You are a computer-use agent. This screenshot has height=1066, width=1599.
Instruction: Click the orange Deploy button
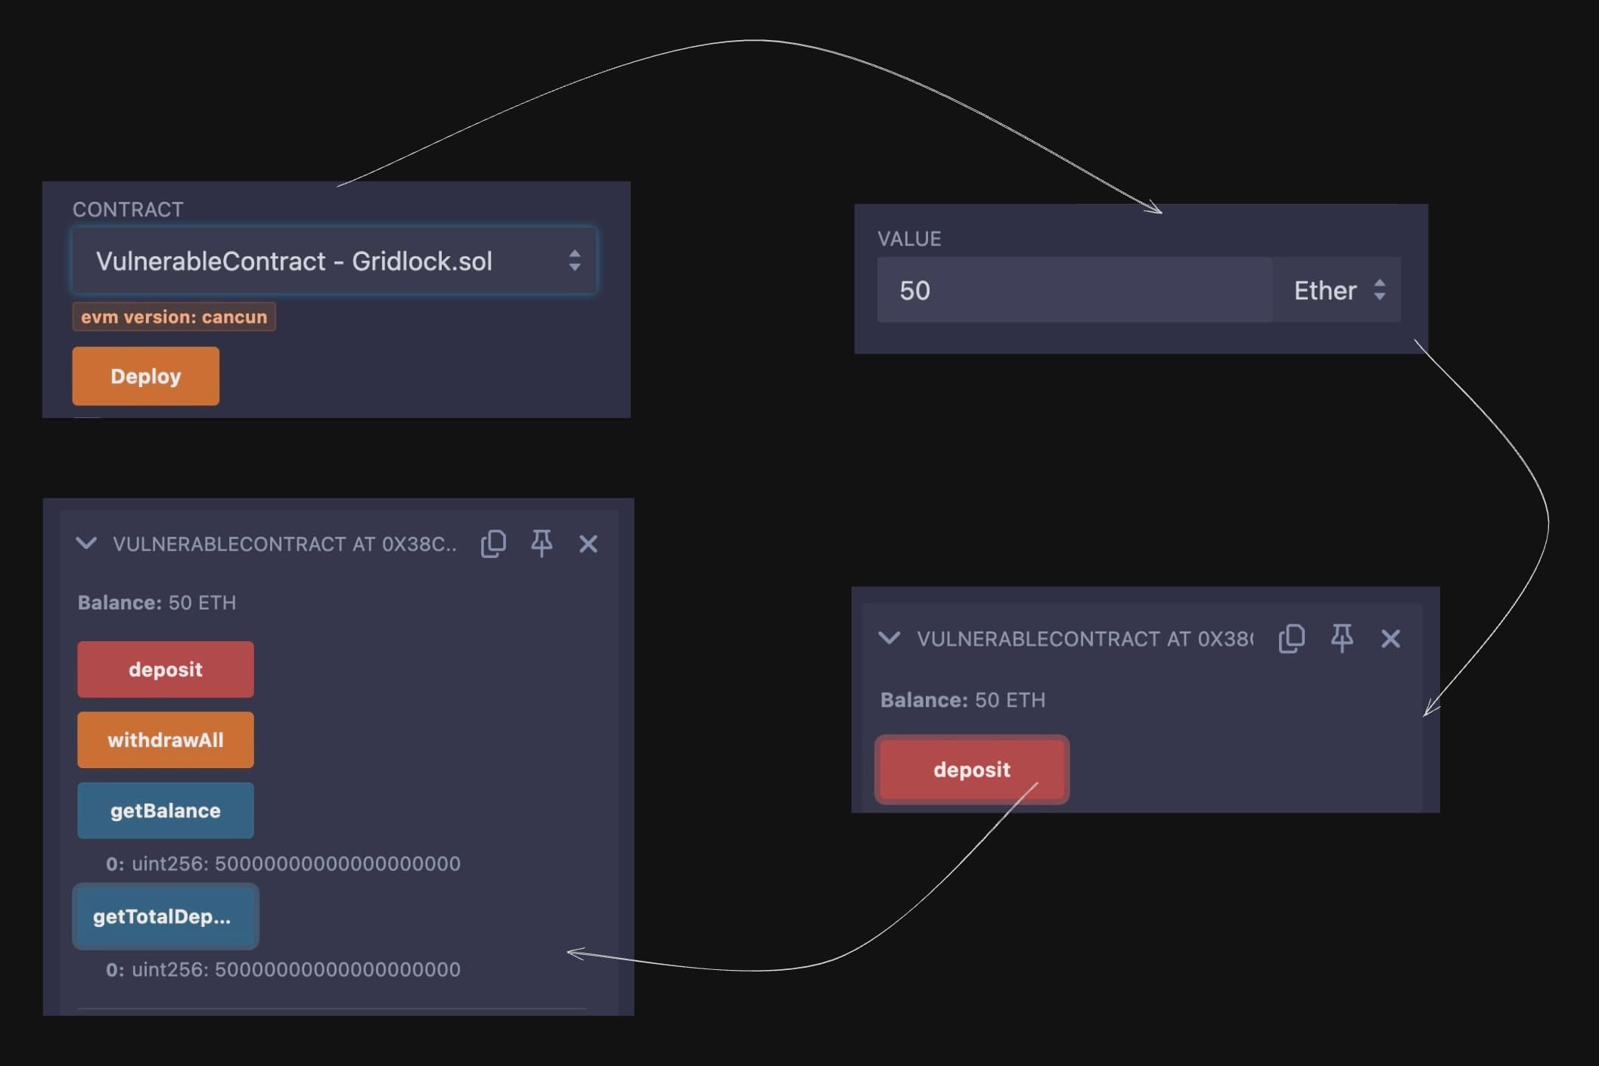(146, 377)
